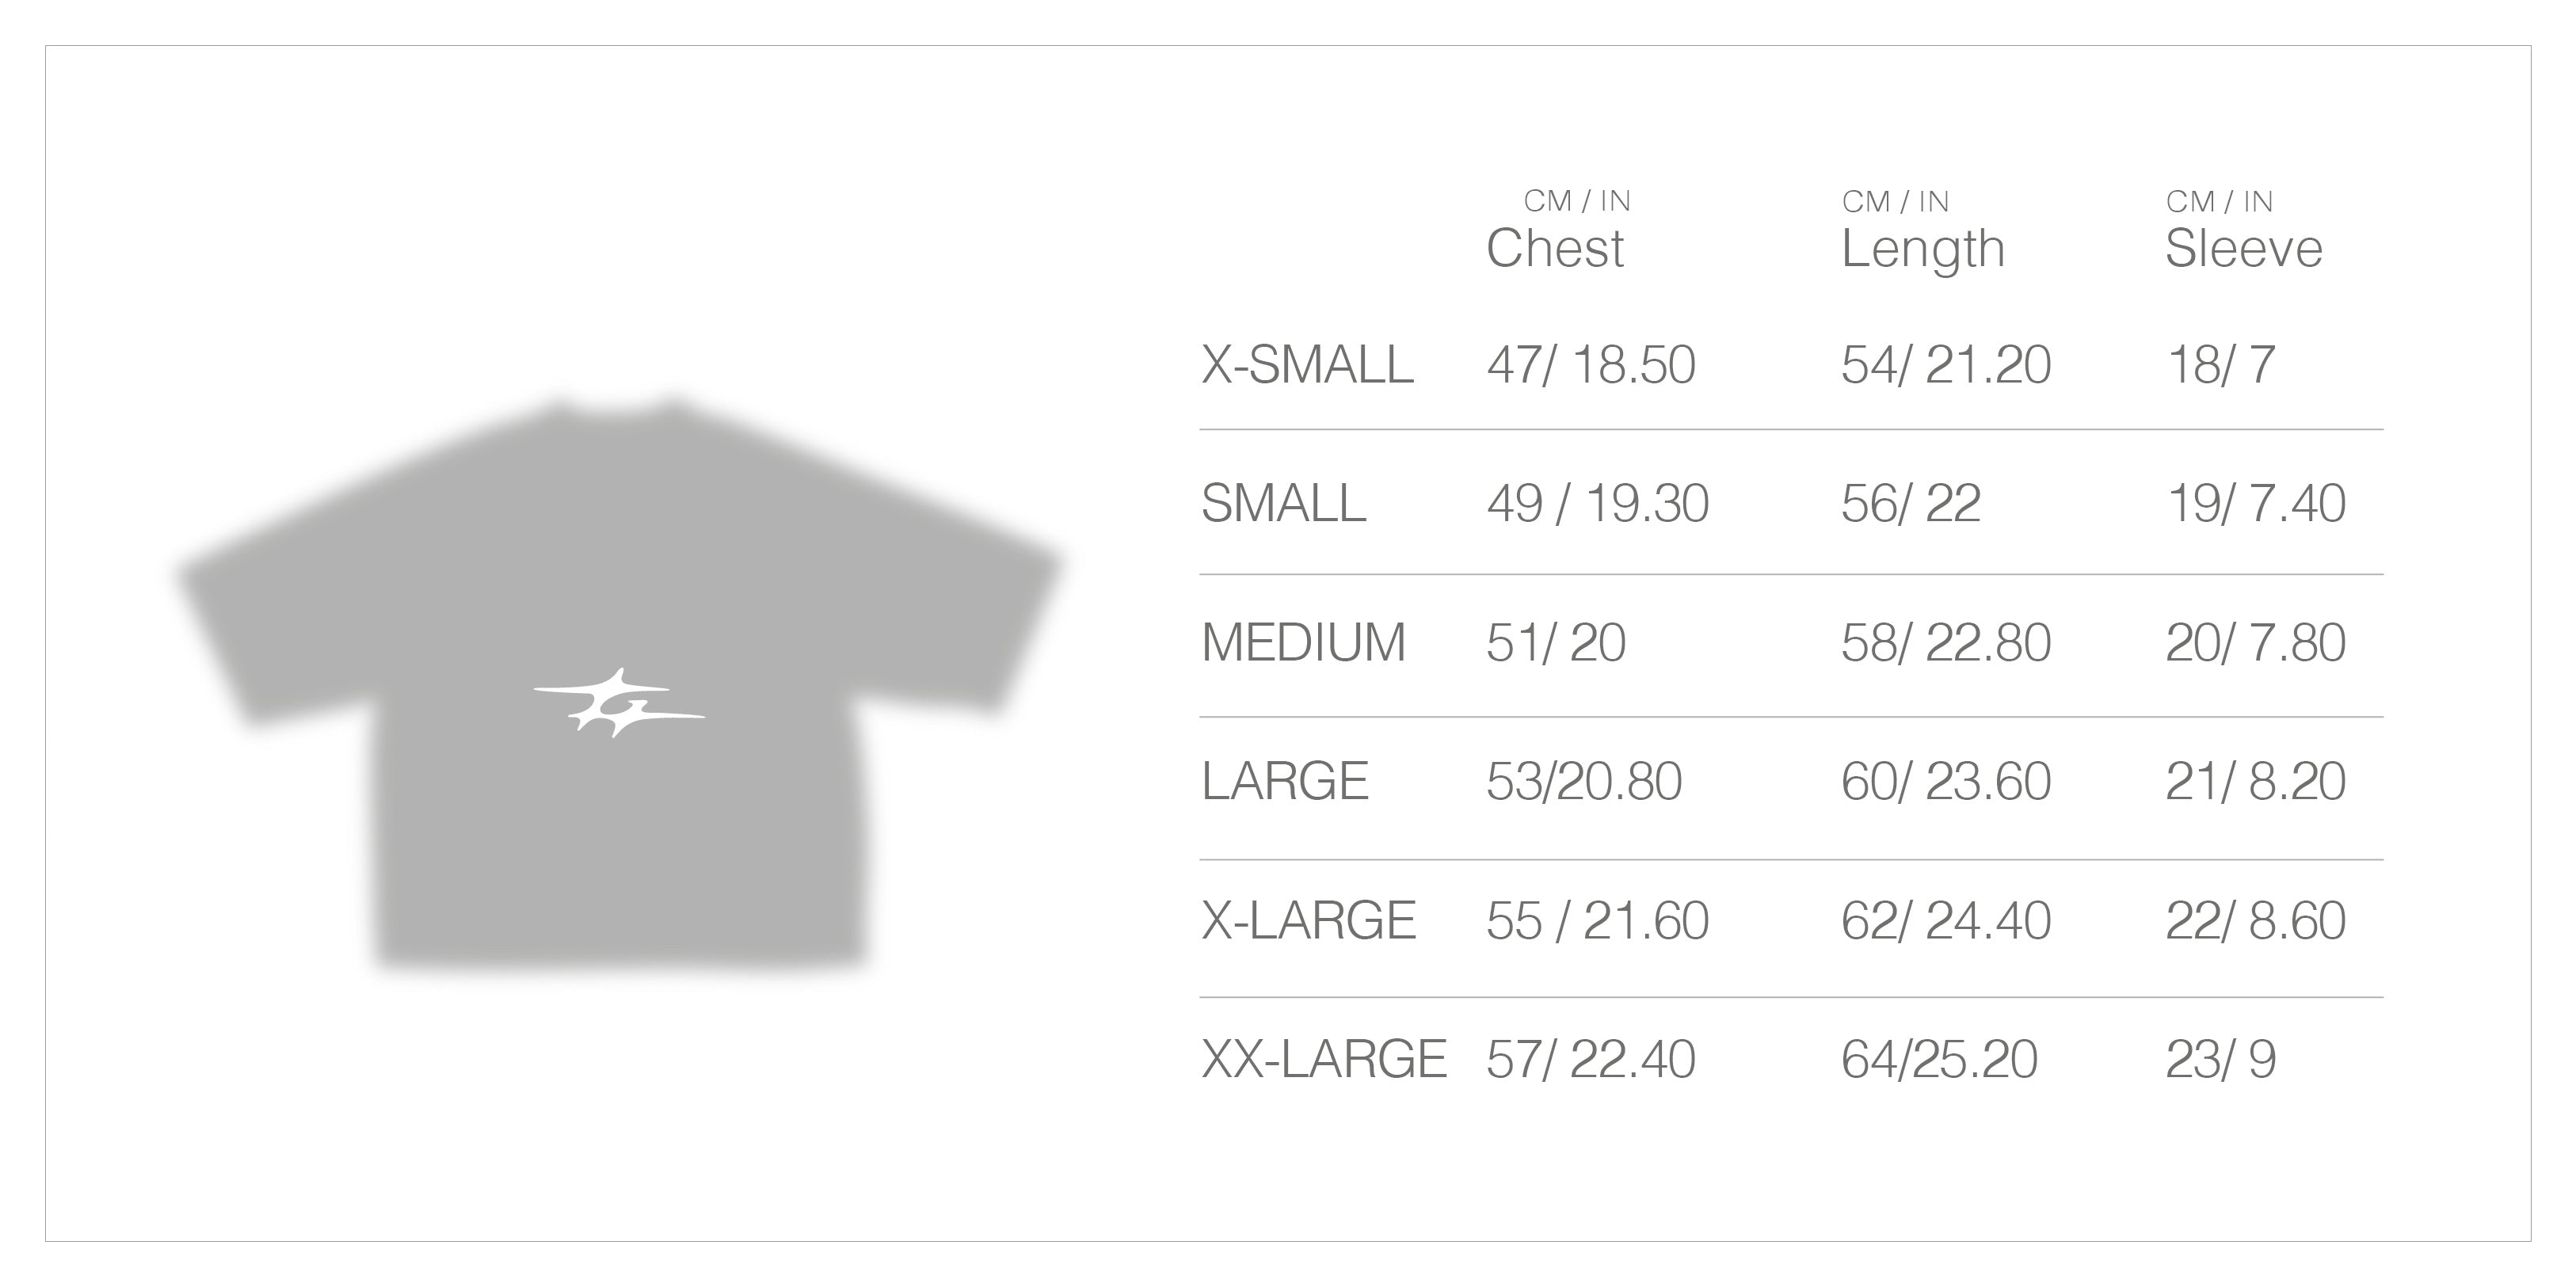
Task: Click the 47/ 18.50 chest measurement
Action: coord(1590,364)
